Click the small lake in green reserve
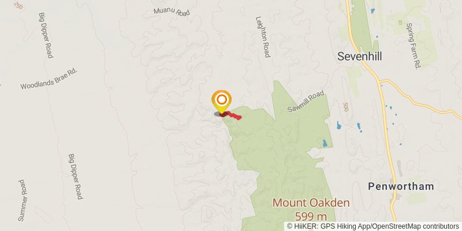The width and height of the screenshot is (462, 231). [x=325, y=143]
